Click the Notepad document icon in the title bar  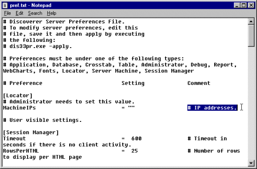click(5, 5)
